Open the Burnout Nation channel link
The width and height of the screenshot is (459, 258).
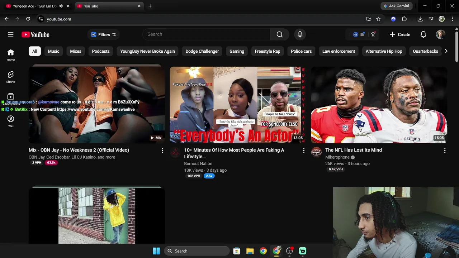[198, 163]
